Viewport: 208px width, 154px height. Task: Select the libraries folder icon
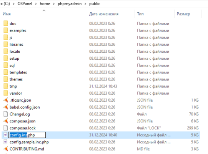(x=6, y=44)
